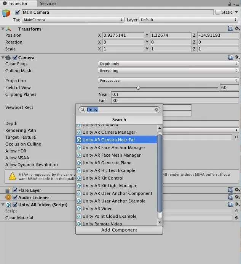Click the Target Texture object picker circle
The height and width of the screenshot is (264, 241).
tap(236, 137)
